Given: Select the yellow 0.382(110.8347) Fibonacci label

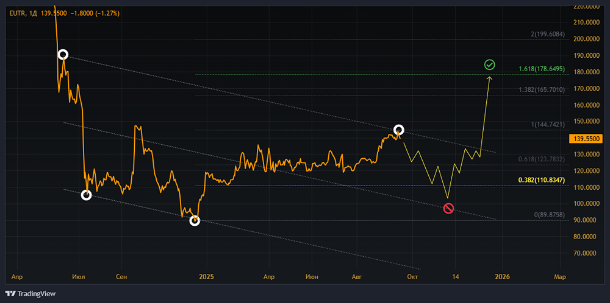Looking at the screenshot, I should click(x=542, y=180).
